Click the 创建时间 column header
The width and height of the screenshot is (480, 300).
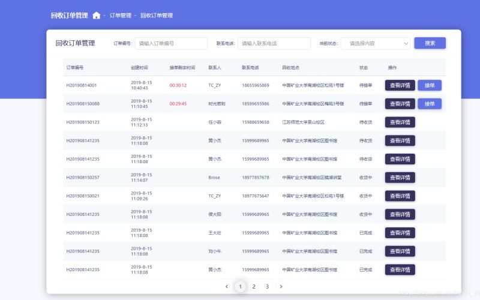coord(139,68)
